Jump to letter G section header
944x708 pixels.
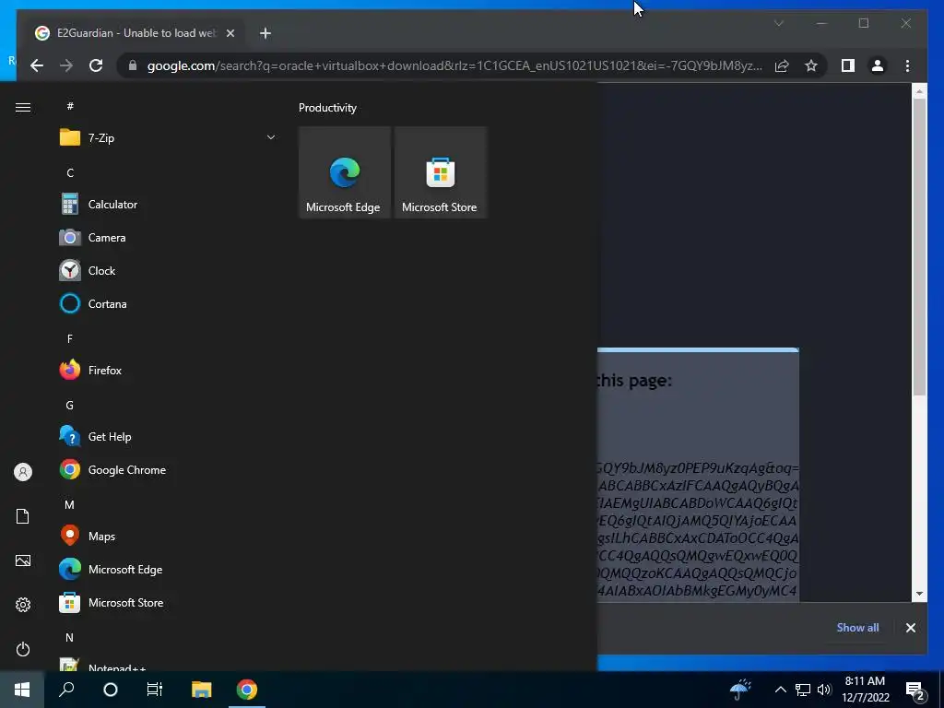click(70, 406)
